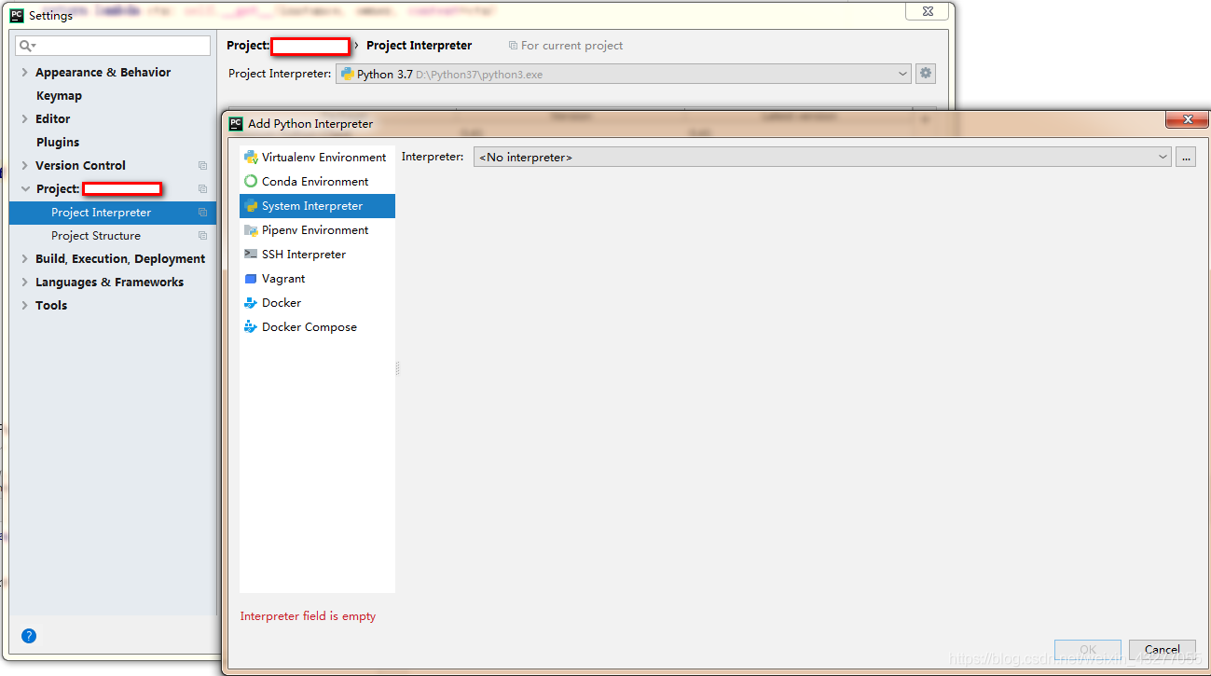
Task: Collapse the Project settings section
Action: pos(24,189)
